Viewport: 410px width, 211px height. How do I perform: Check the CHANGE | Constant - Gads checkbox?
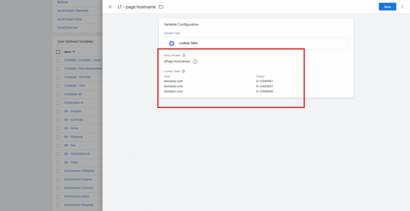[x=58, y=60]
